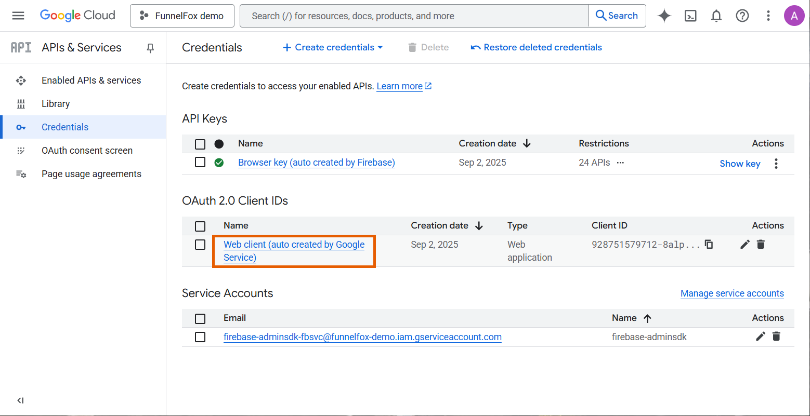This screenshot has width=810, height=416.
Task: Select Credentials in the sidebar
Action: (x=83, y=127)
